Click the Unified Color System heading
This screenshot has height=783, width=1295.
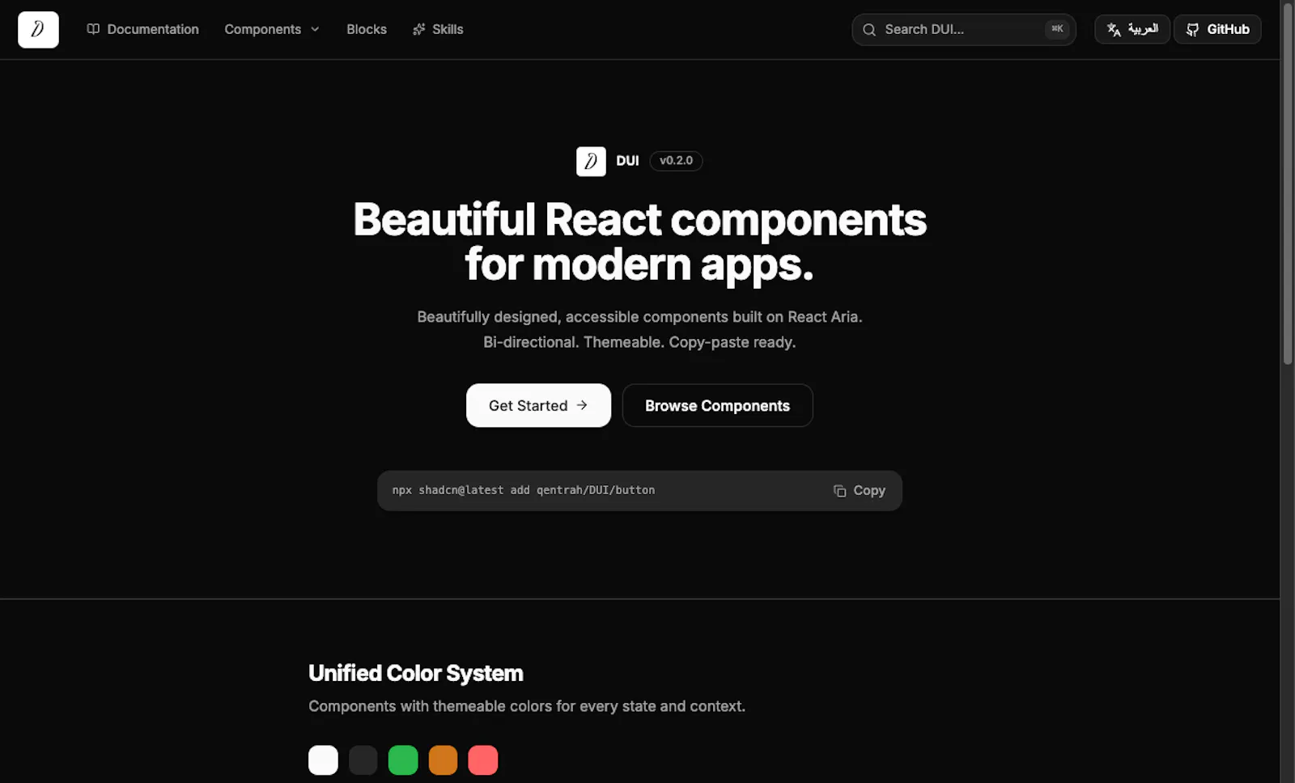tap(415, 673)
